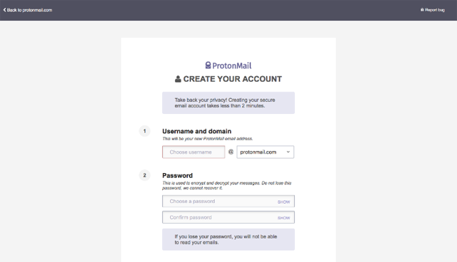Focus the Choose username field
The image size is (457, 262).
coord(194,152)
